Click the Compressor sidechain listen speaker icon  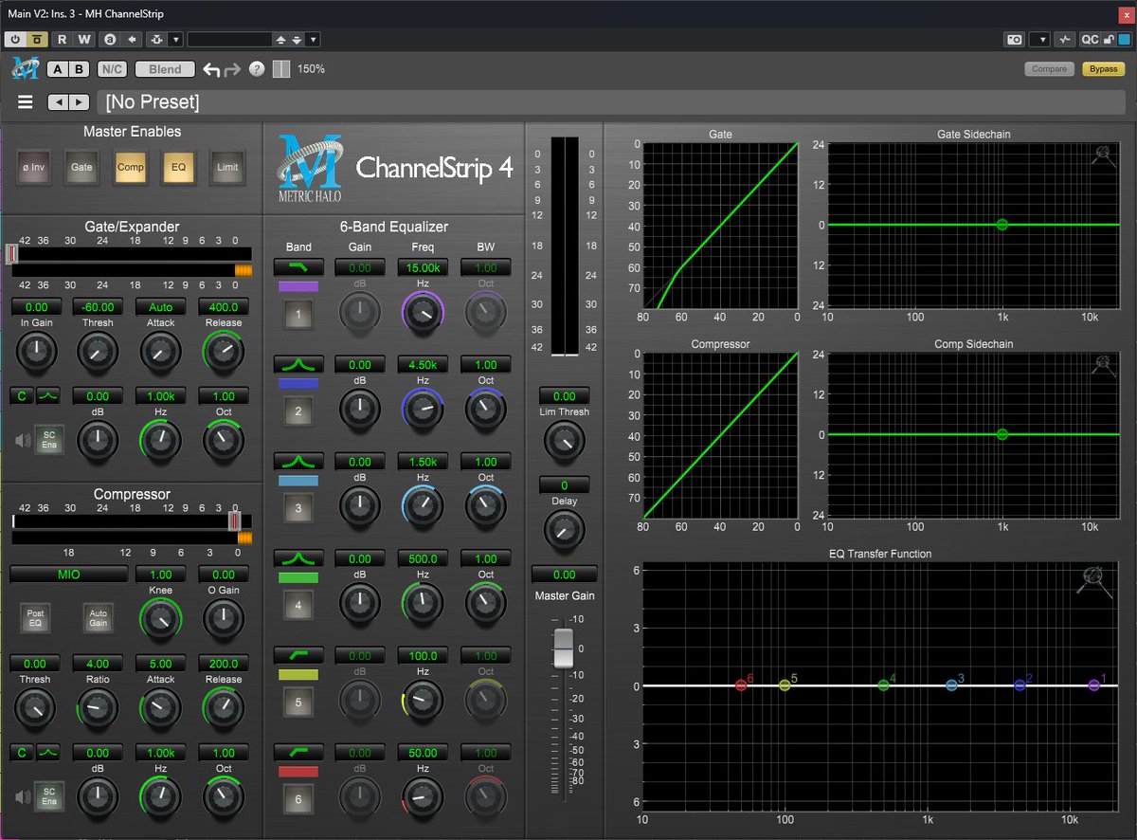[21, 796]
